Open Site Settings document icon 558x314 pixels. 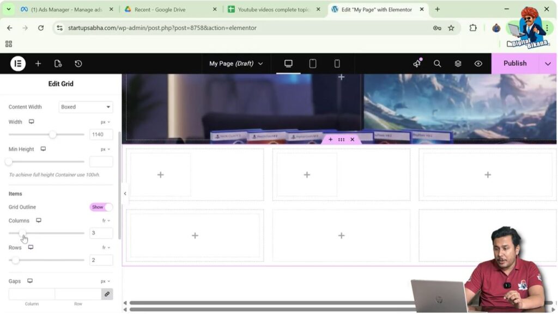(58, 64)
